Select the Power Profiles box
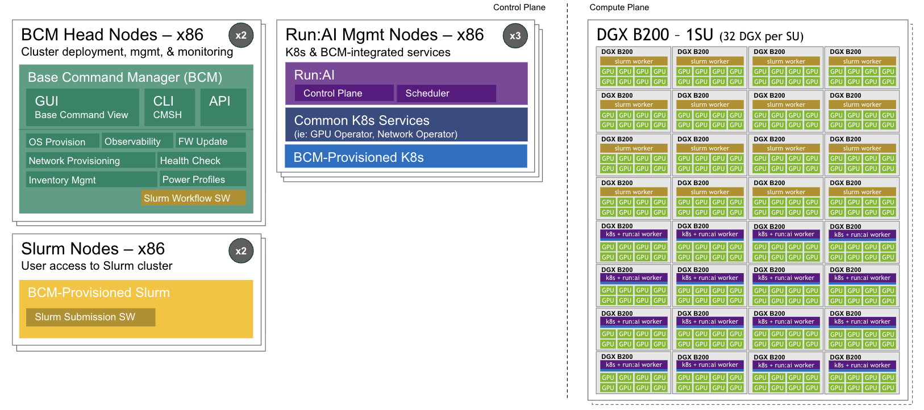The width and height of the screenshot is (924, 410). pos(202,179)
